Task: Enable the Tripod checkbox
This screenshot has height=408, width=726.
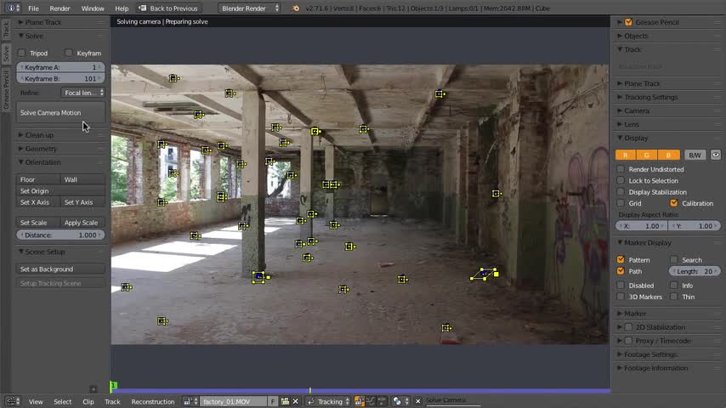Action: [x=22, y=53]
